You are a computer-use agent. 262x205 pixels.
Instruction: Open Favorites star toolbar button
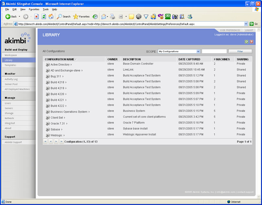[81, 17]
